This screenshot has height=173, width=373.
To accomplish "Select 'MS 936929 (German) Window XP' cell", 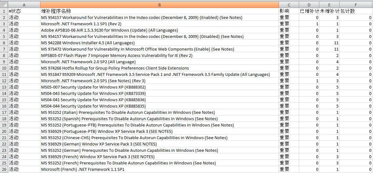I will [x=159, y=144].
